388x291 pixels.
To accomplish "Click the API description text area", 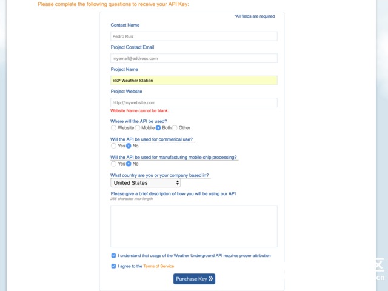I will [x=194, y=226].
